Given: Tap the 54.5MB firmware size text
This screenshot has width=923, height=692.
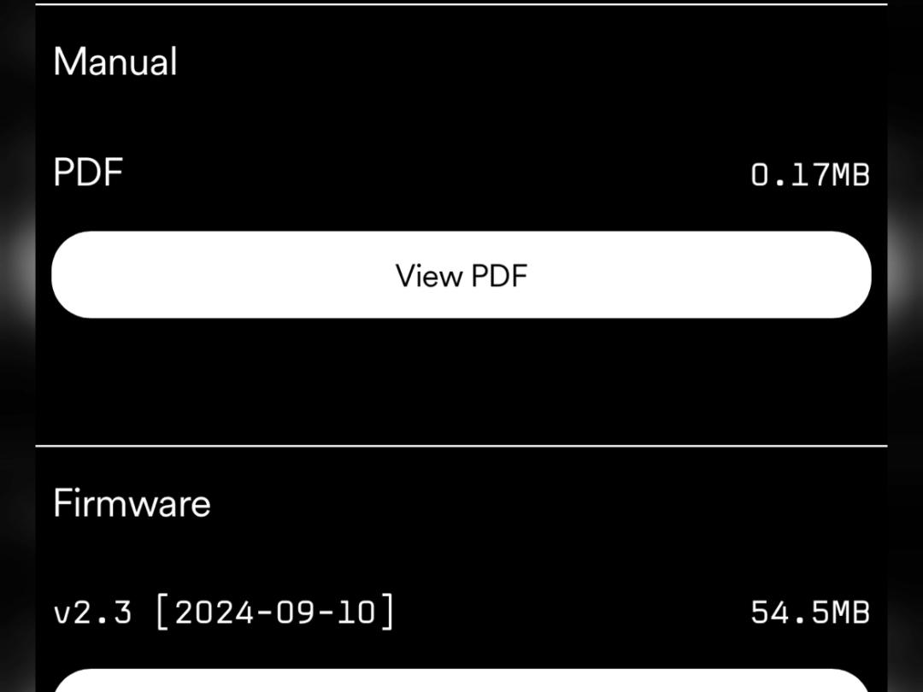Looking at the screenshot, I should click(810, 612).
